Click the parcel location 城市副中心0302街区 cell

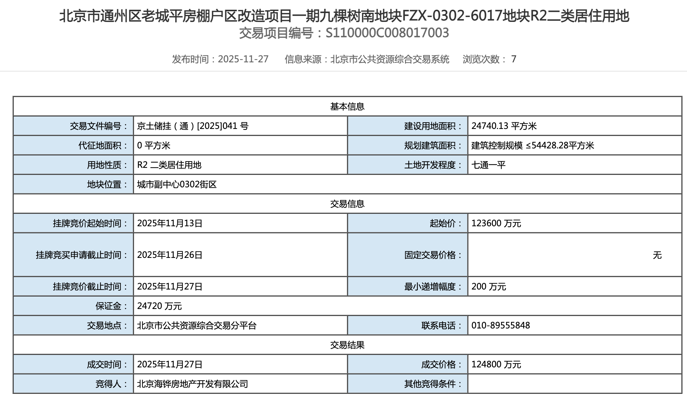(177, 184)
